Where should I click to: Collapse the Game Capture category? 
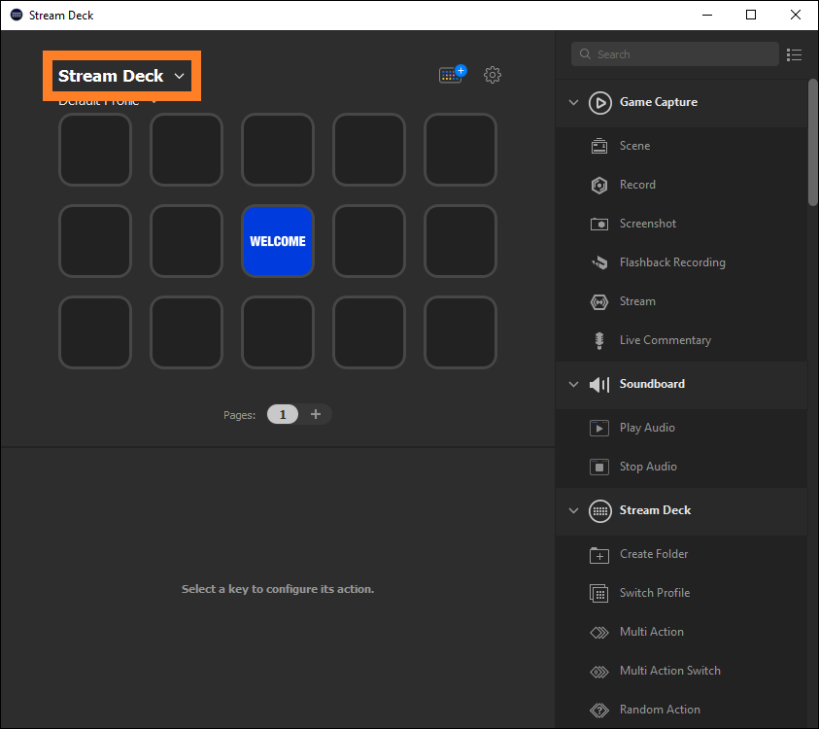point(573,102)
